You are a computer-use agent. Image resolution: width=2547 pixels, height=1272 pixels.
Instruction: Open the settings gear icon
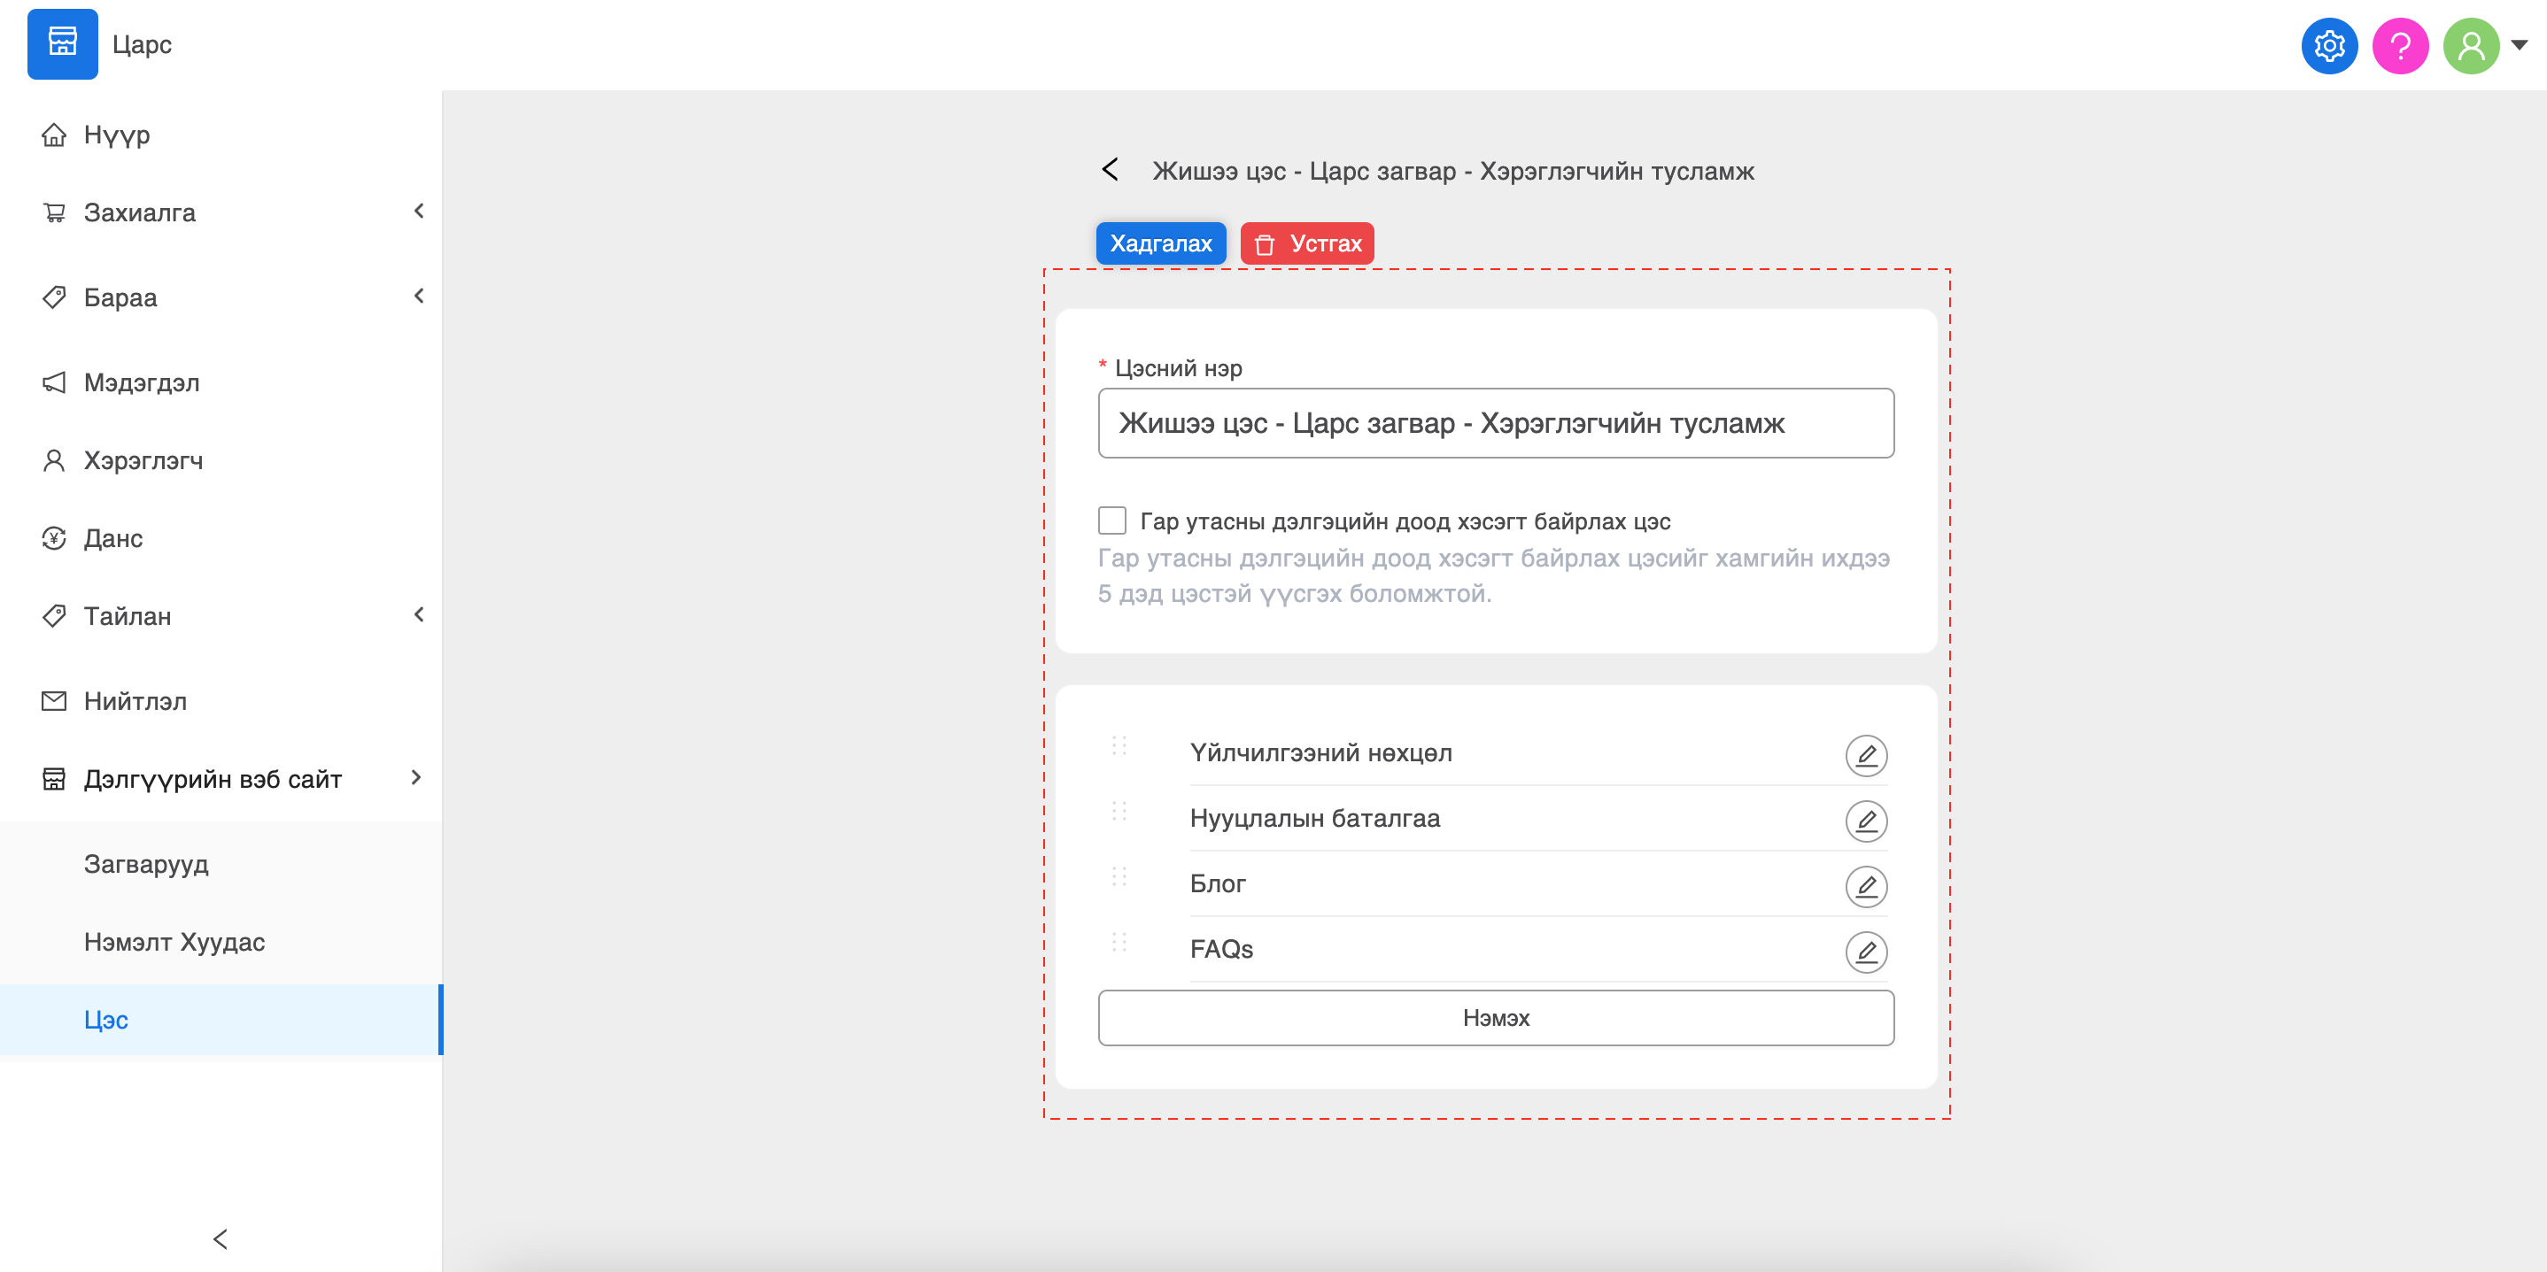(x=2329, y=45)
